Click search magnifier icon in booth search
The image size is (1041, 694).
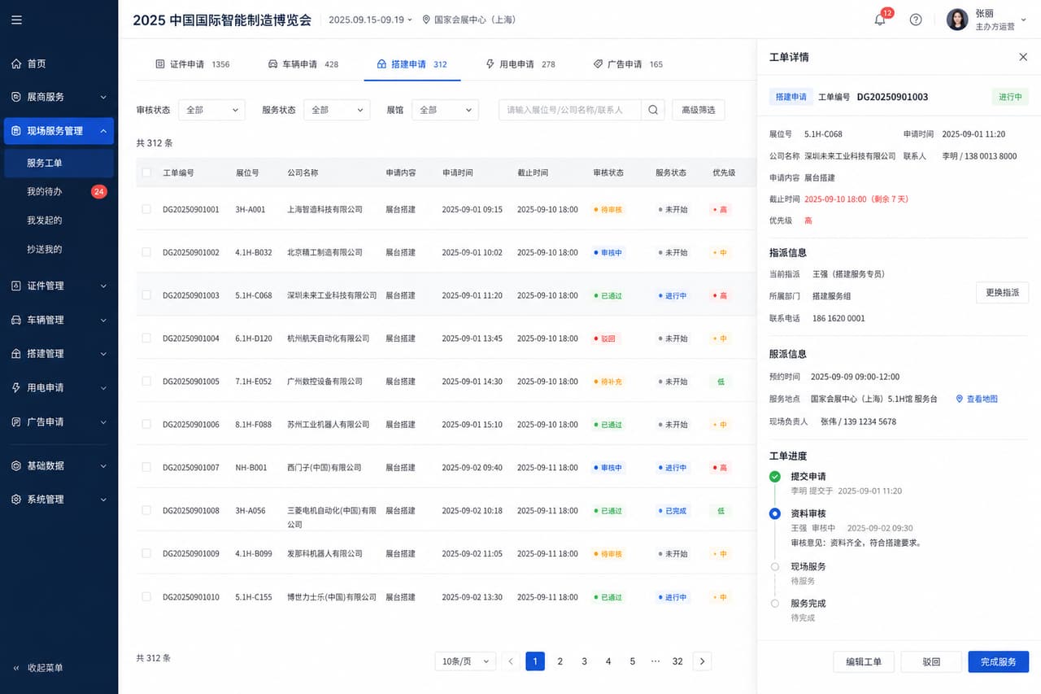653,110
